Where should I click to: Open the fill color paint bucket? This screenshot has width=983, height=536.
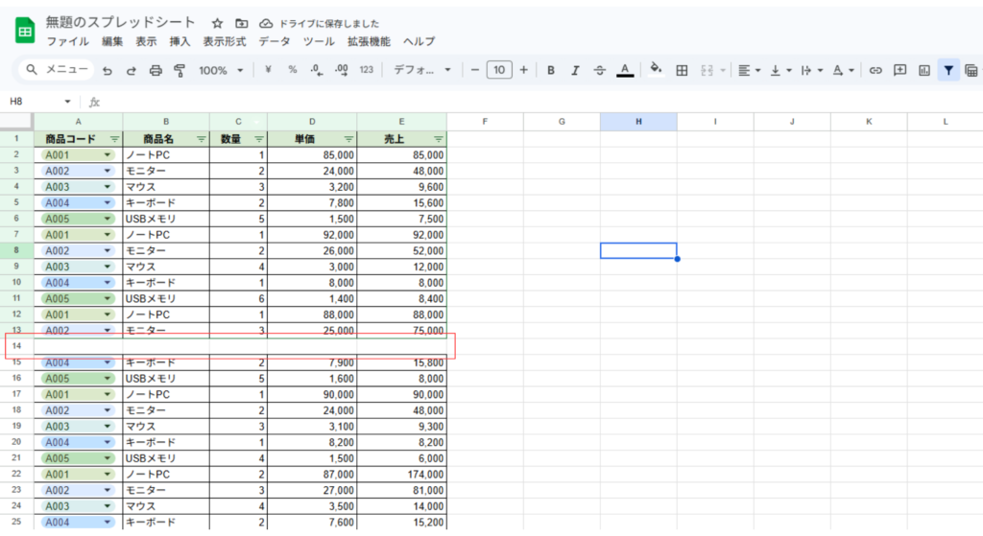click(x=656, y=70)
